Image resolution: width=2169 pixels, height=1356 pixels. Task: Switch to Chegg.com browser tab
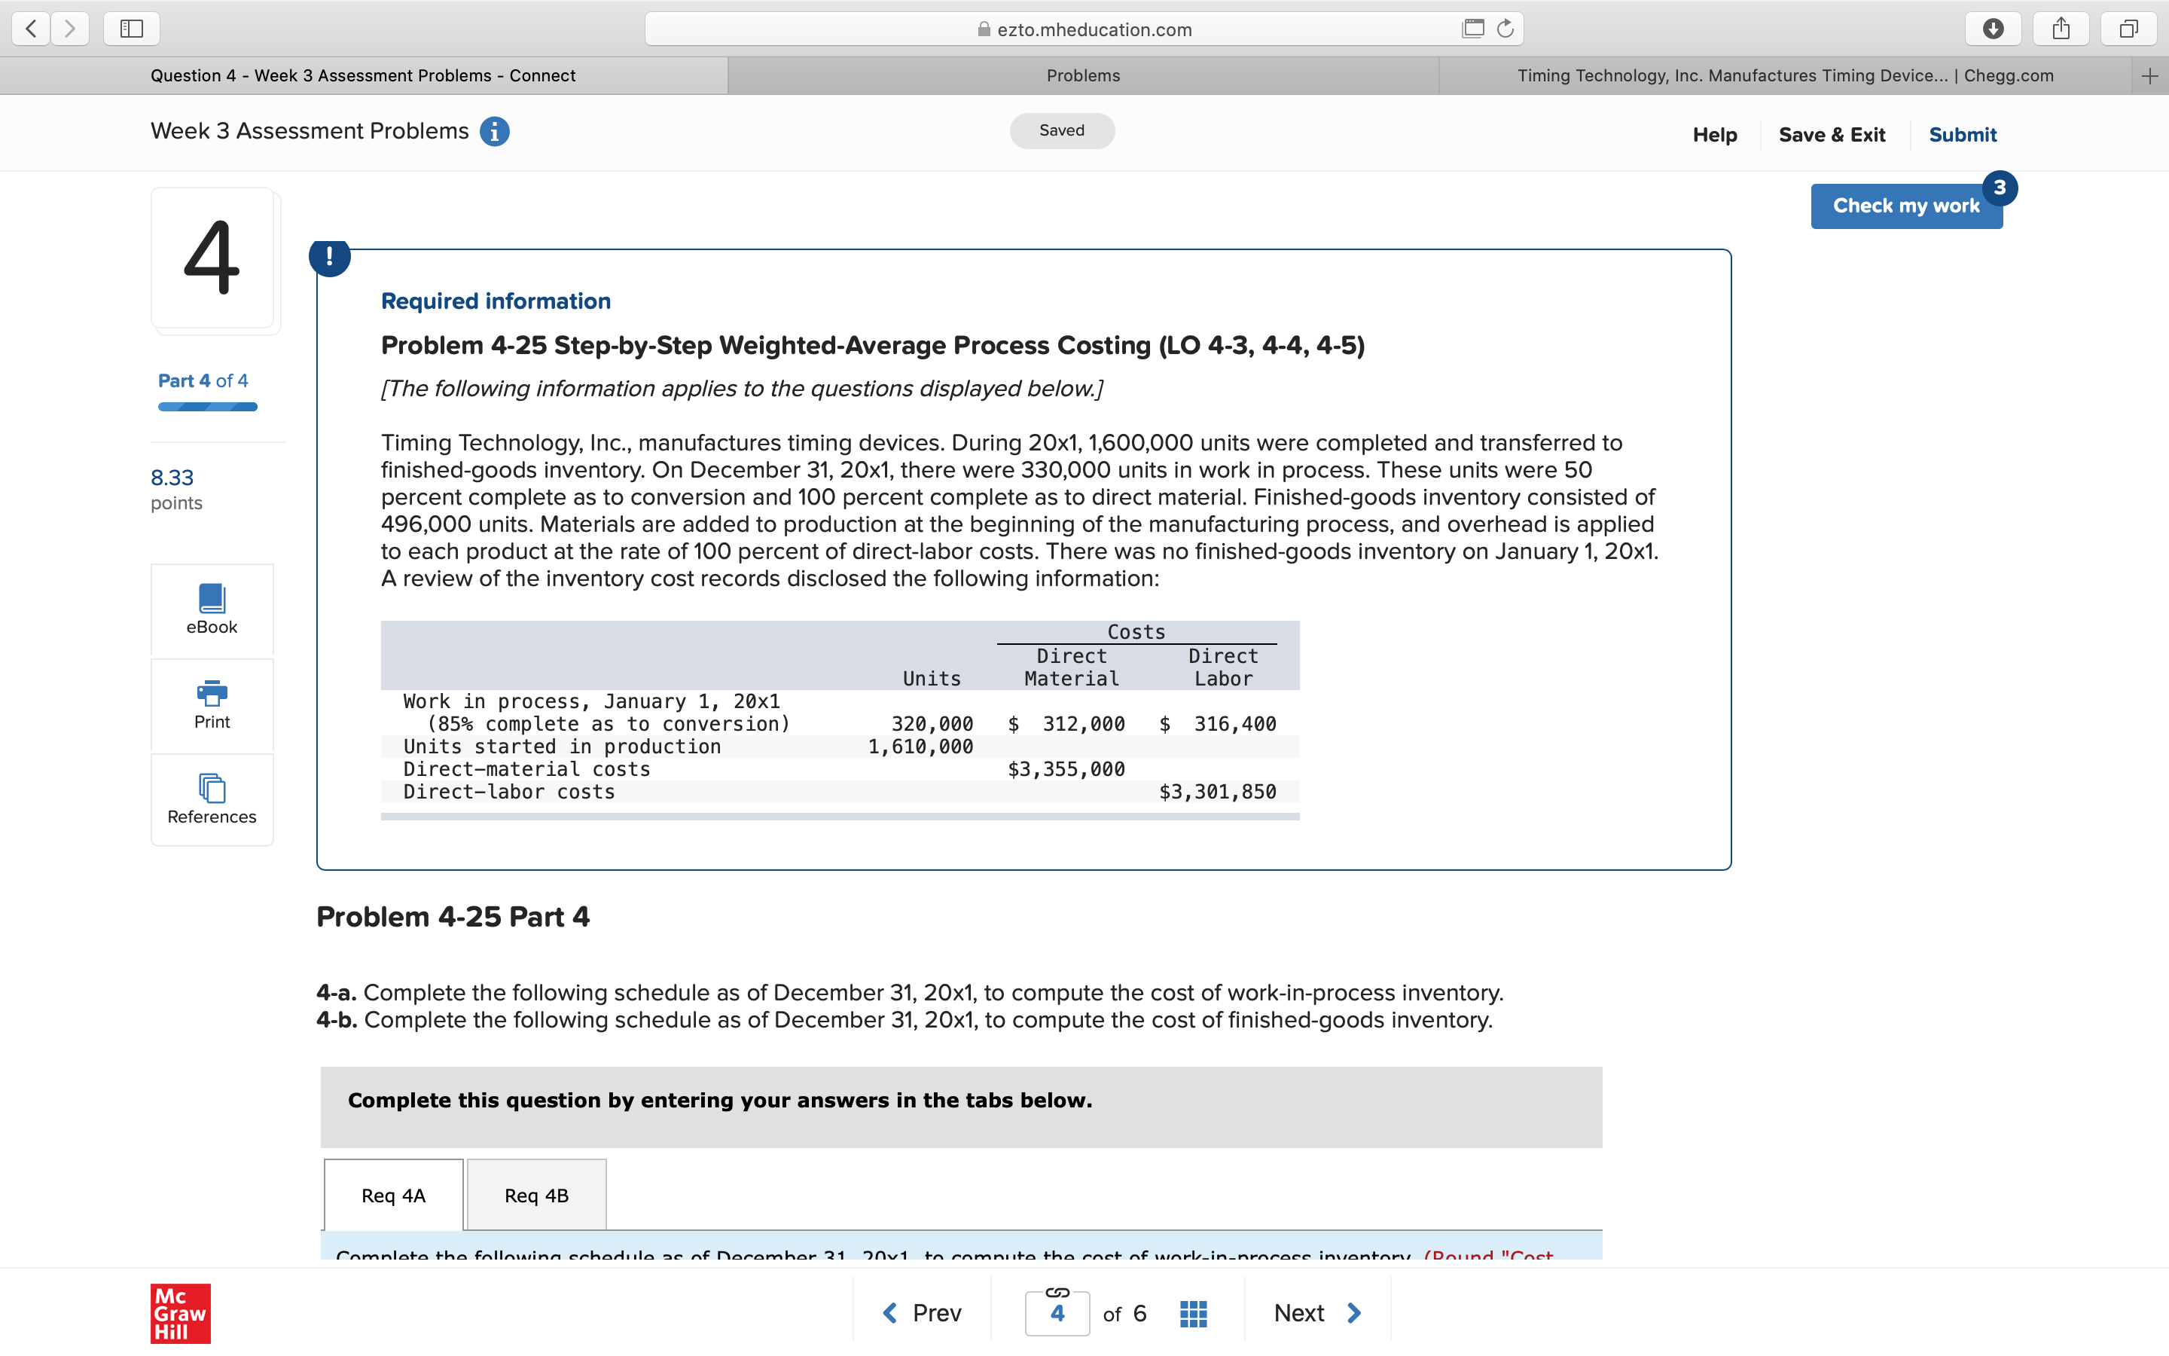coord(1784,75)
